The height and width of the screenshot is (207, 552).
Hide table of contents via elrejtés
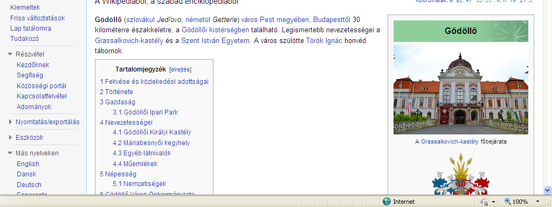tap(180, 69)
